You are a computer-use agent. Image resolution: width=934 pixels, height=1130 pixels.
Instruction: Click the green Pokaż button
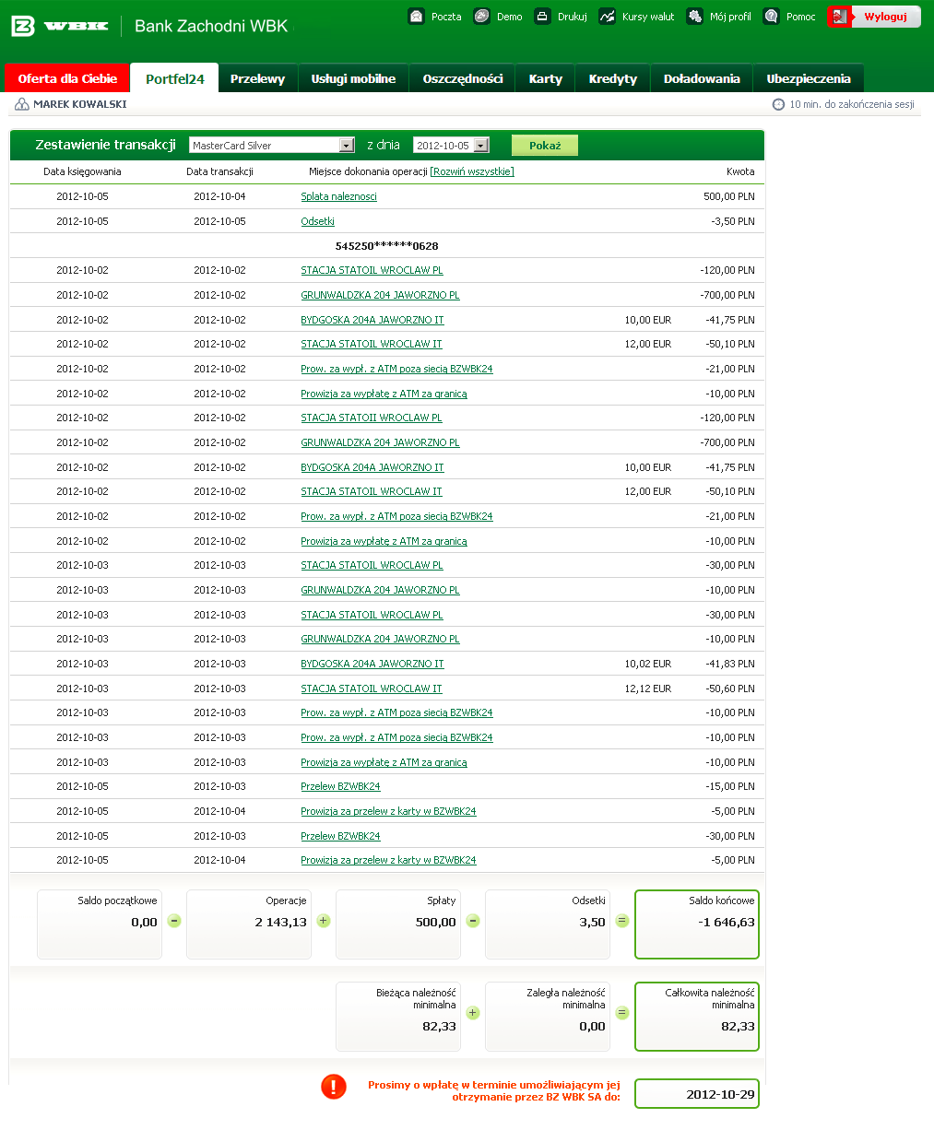545,146
